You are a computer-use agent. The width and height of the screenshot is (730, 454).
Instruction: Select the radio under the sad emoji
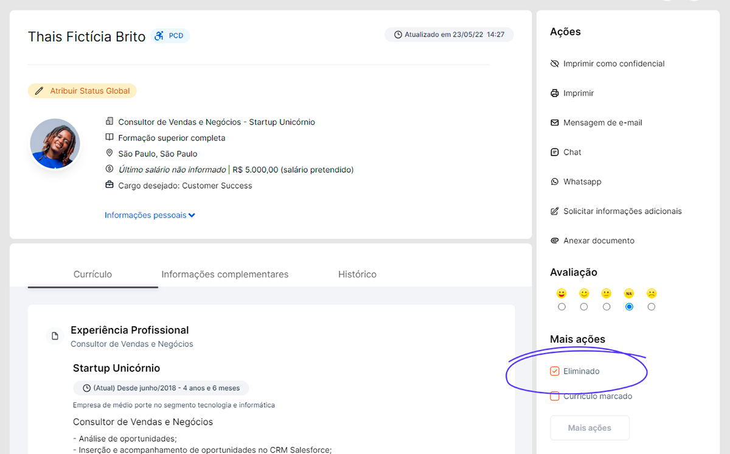coord(652,307)
